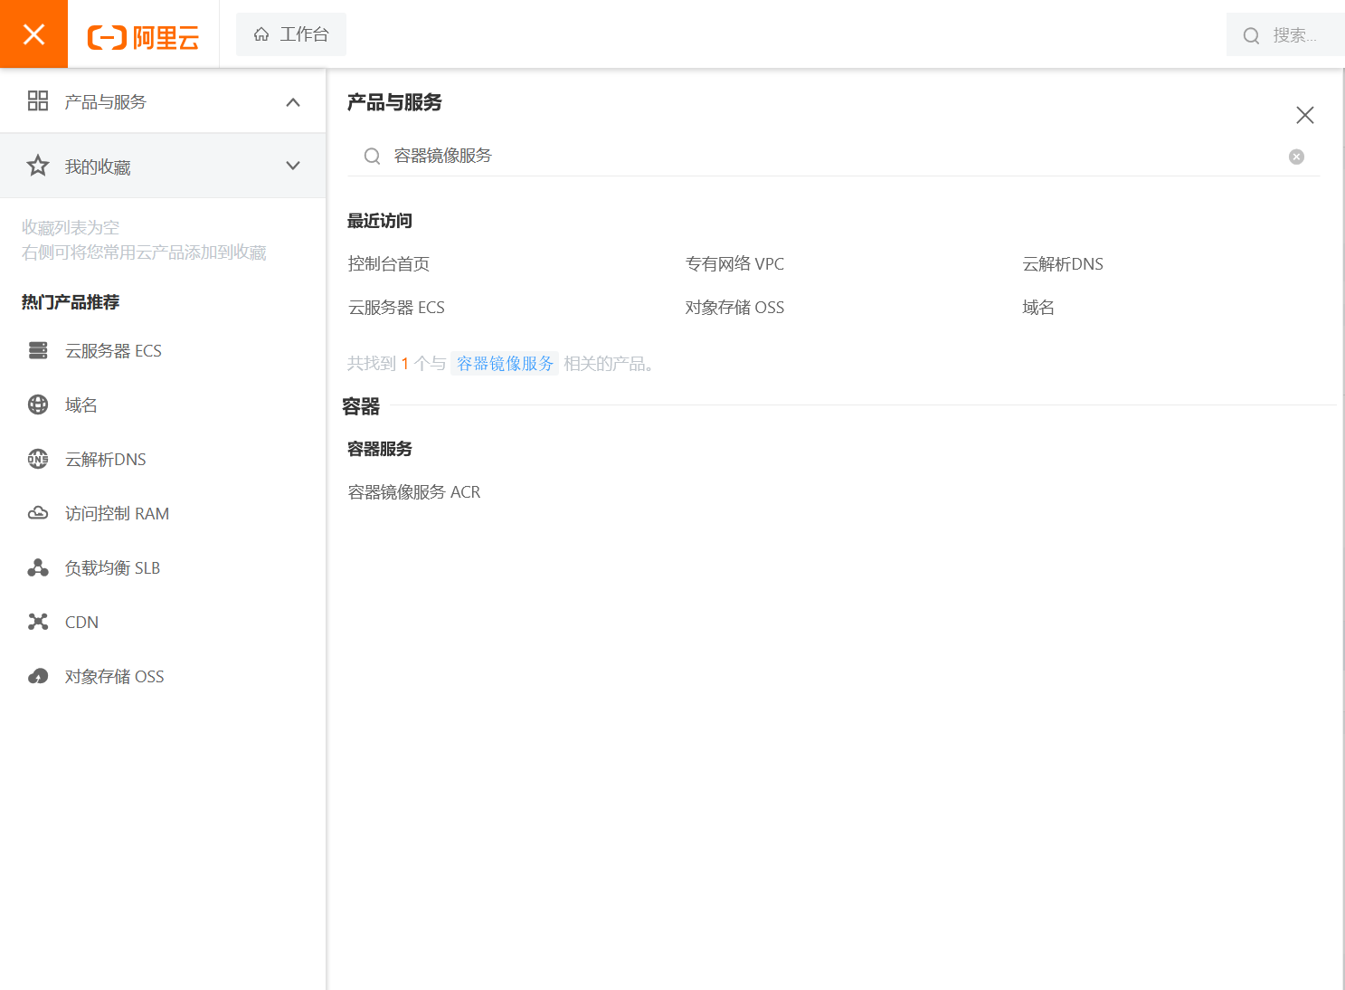Click the 热门产品推荐 heading
Screen dimensions: 1345x990
click(71, 302)
